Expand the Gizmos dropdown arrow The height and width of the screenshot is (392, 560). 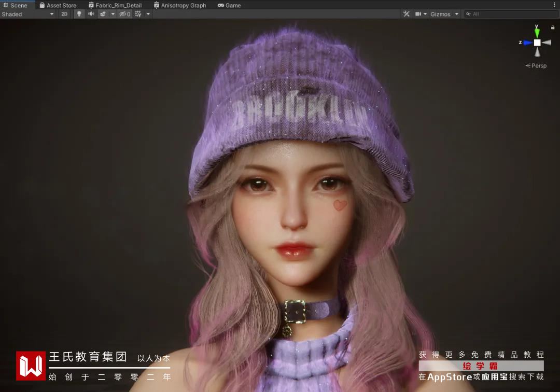(x=456, y=14)
